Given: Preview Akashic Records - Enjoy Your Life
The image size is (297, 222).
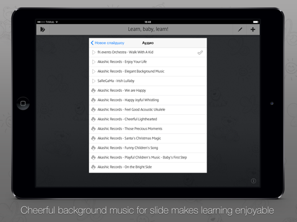Looking at the screenshot, I should 93,62.
